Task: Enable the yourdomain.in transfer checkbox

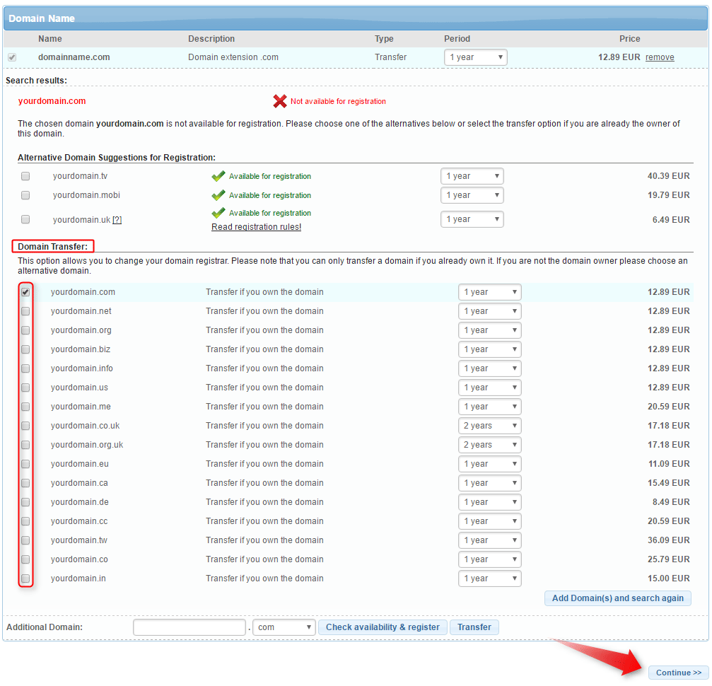Action: [x=25, y=579]
